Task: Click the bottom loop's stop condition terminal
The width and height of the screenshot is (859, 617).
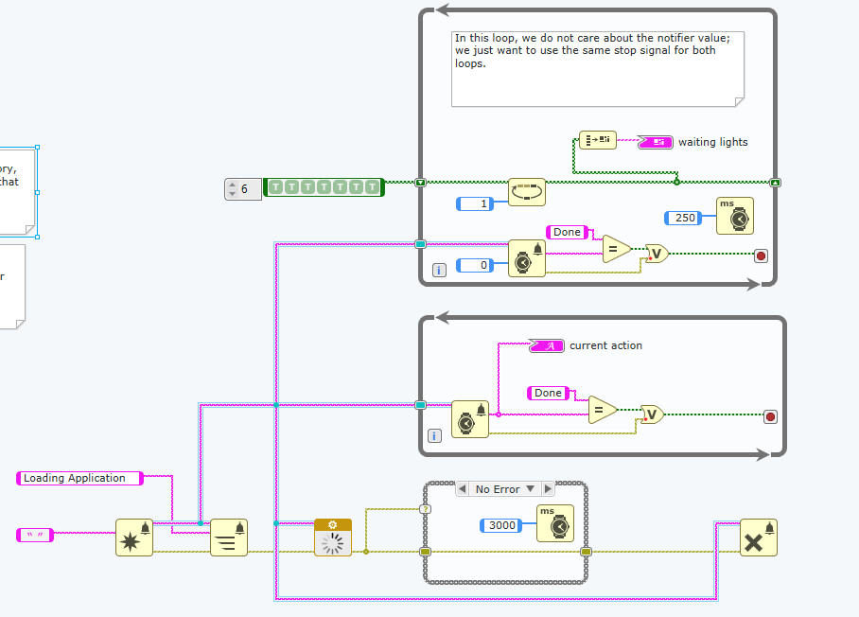Action: 770,417
